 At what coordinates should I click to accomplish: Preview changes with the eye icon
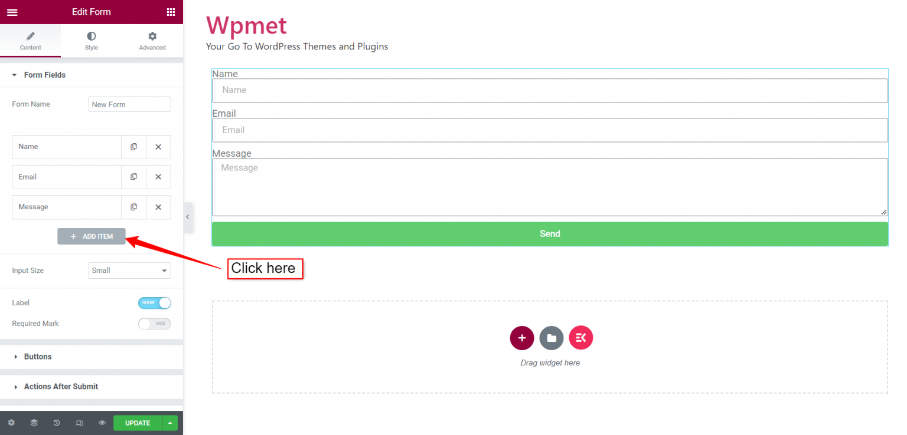point(102,423)
